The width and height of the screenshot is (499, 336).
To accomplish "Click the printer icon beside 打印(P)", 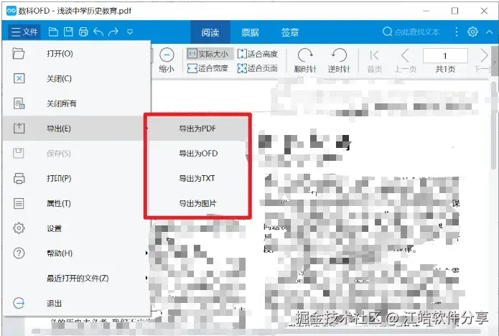I will (19, 178).
